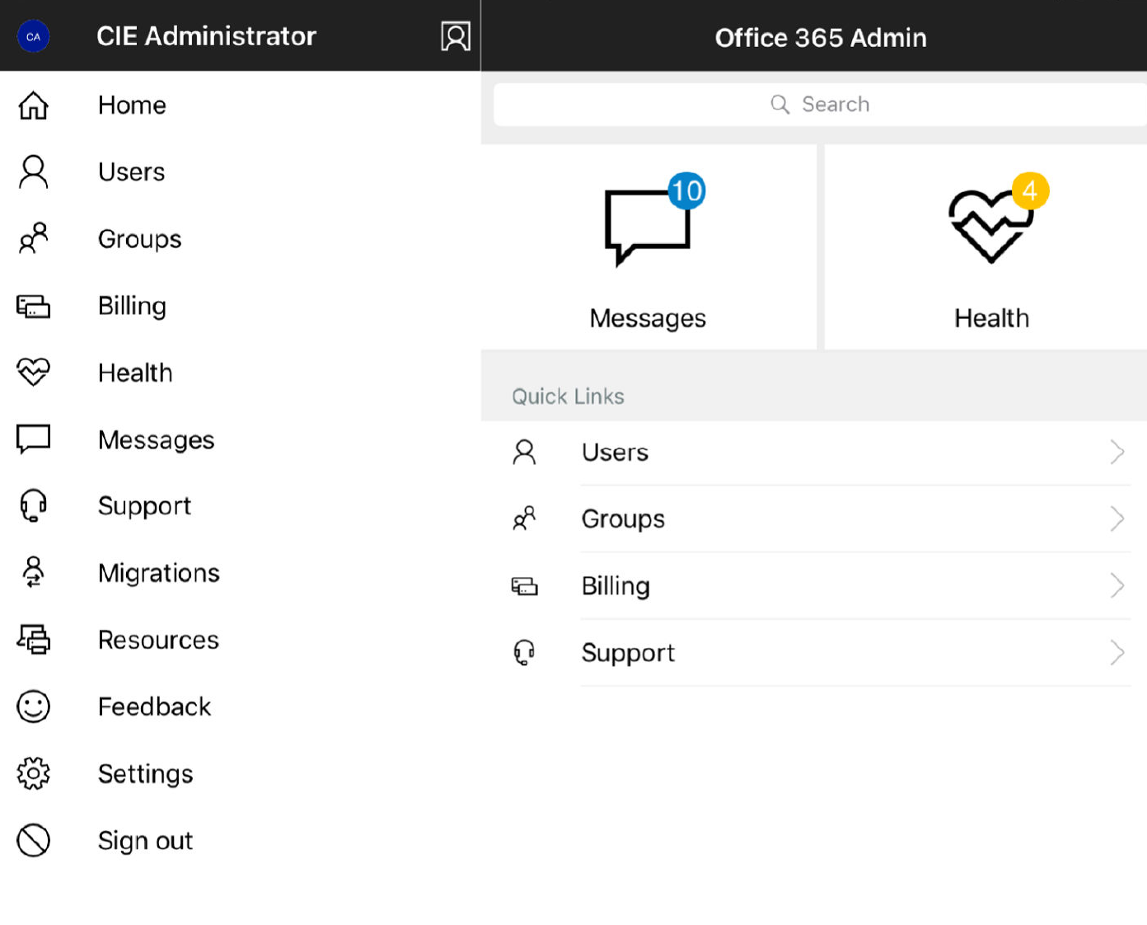This screenshot has height=925, width=1147.
Task: Click the search magnifier icon
Action: click(779, 104)
